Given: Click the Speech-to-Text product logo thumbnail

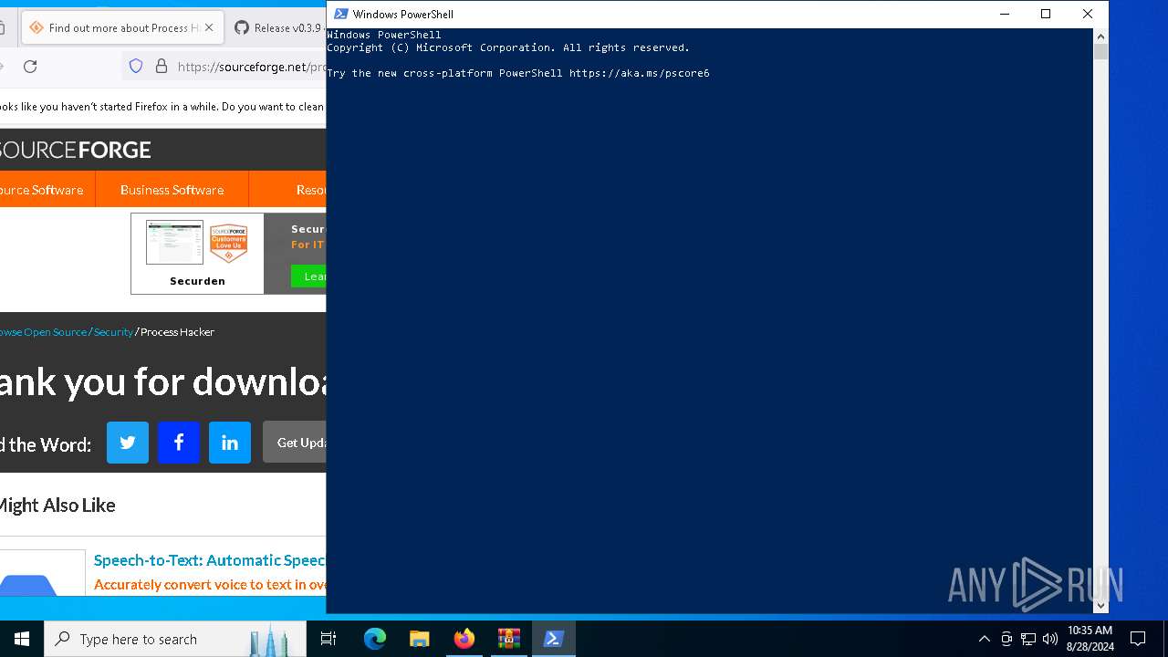Looking at the screenshot, I should tap(42, 573).
